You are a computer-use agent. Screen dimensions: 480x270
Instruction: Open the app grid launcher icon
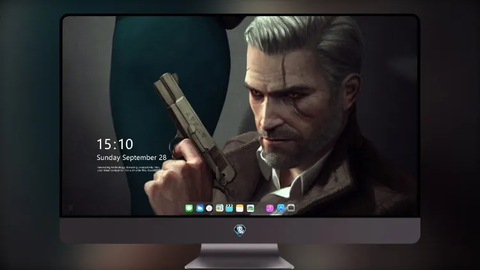70,208
